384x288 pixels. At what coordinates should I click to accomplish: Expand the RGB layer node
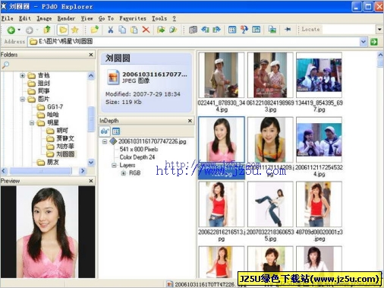[x=124, y=173]
